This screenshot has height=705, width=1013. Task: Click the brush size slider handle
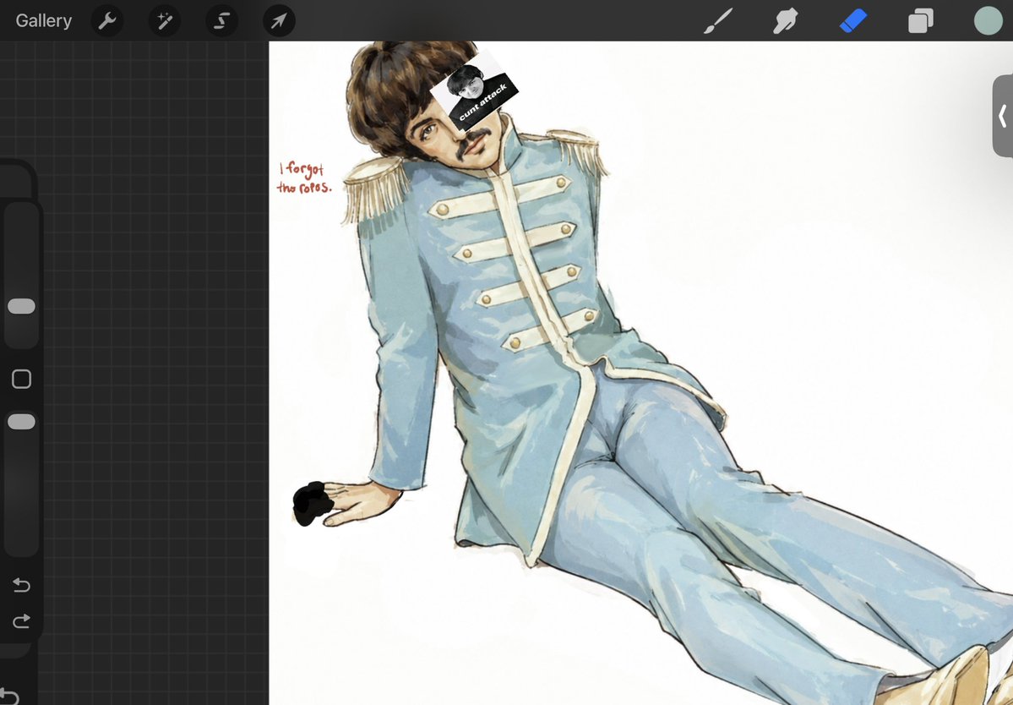tap(21, 306)
